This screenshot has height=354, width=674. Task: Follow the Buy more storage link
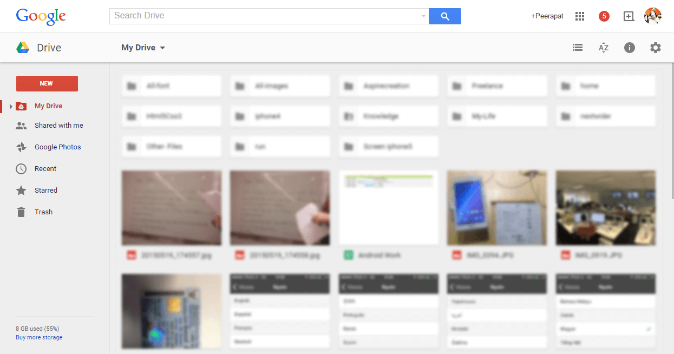point(39,337)
